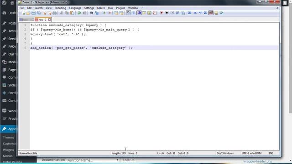Toggle word wrap toolbar button

coord(129,13)
